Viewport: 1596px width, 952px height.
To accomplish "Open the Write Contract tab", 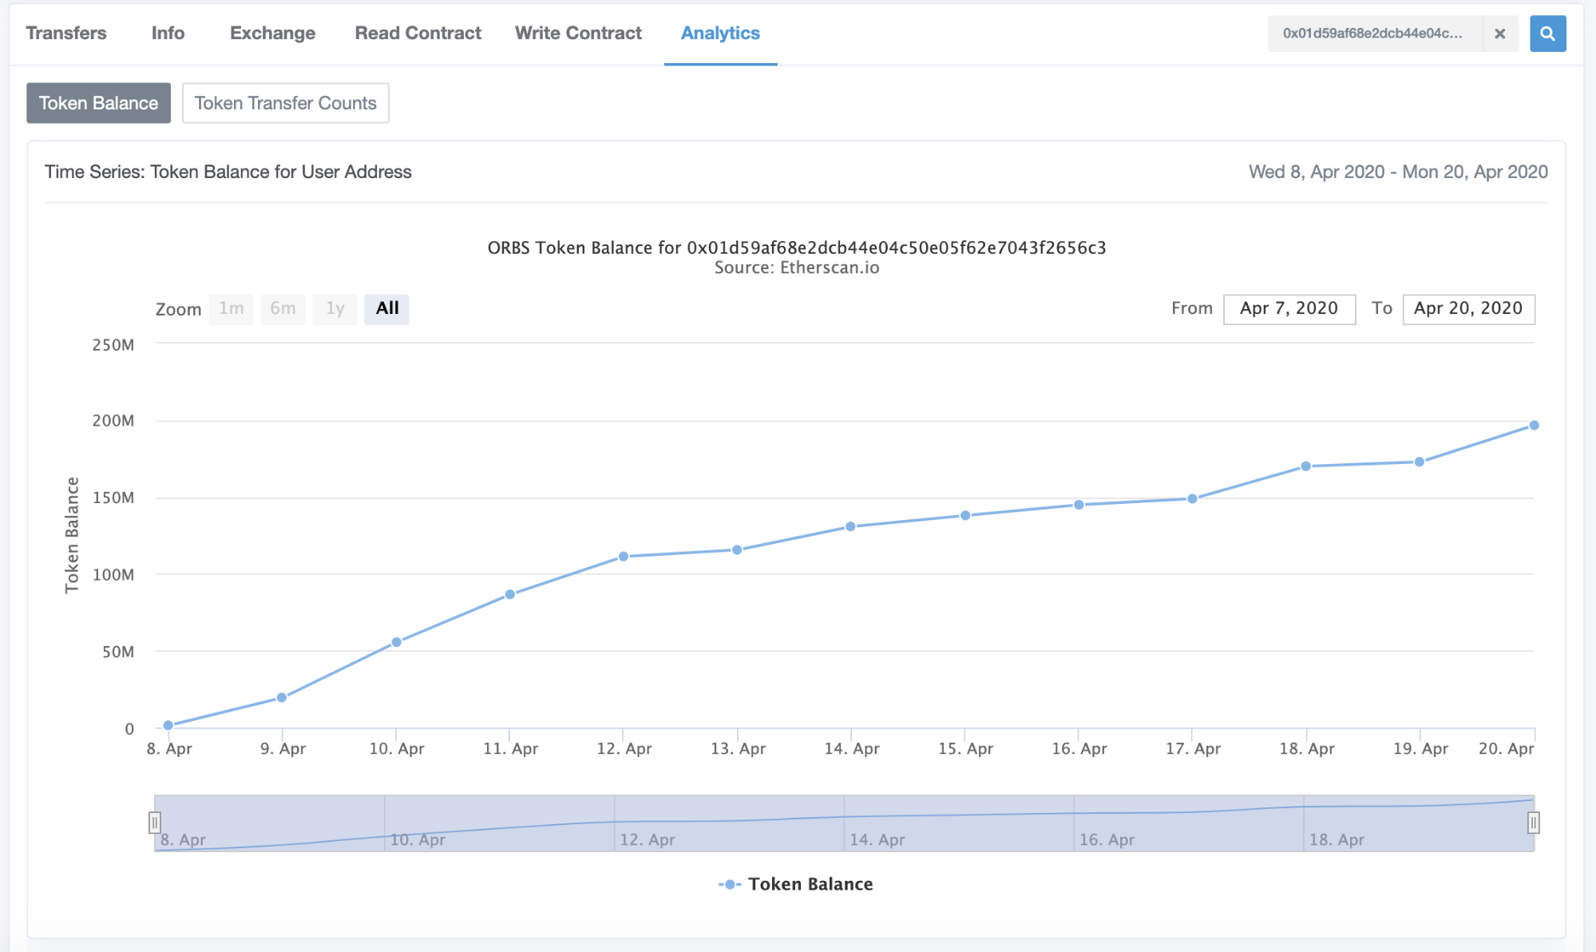I will 578,34.
